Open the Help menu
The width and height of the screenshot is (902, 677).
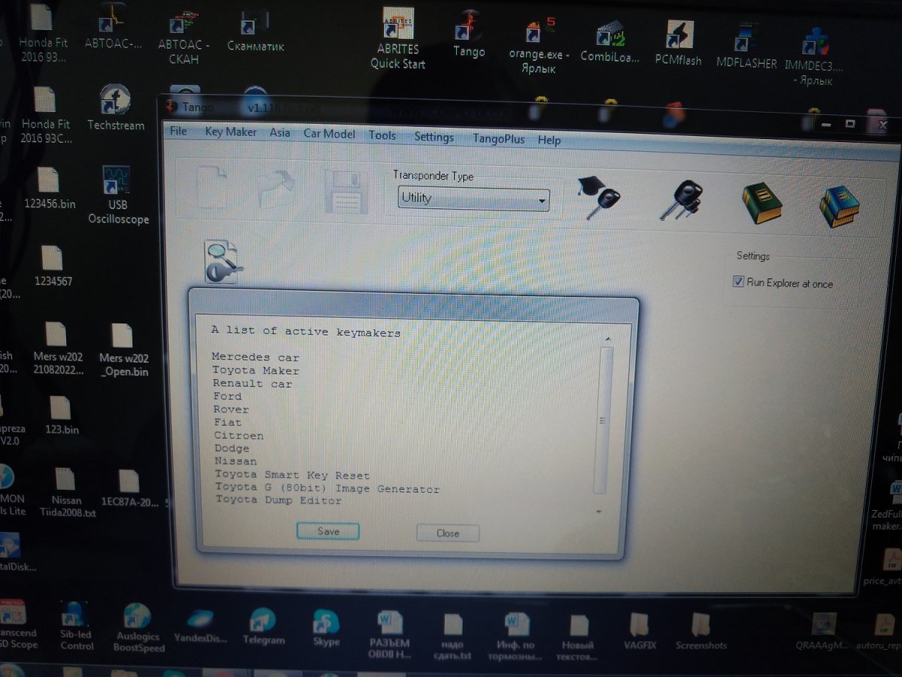(x=549, y=141)
